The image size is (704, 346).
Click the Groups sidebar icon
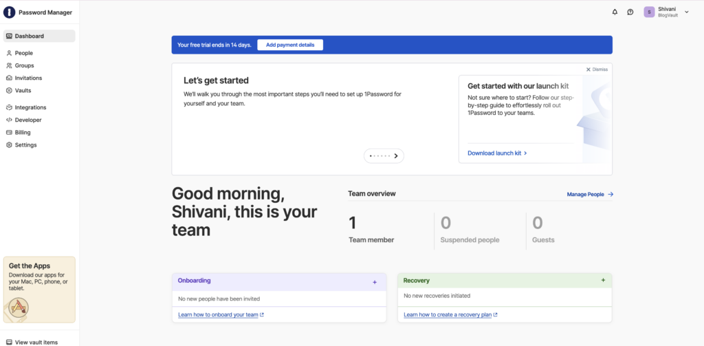pyautogui.click(x=9, y=65)
